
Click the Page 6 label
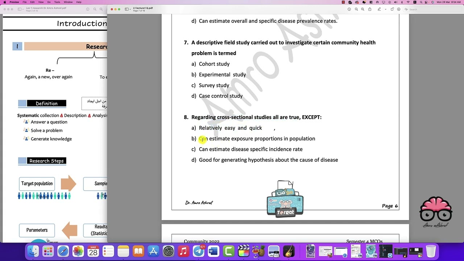pos(390,206)
